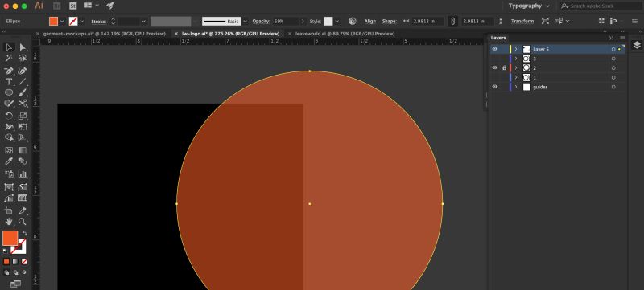The image size is (644, 290).
Task: Swap fill and stroke arrows
Action: [x=24, y=234]
